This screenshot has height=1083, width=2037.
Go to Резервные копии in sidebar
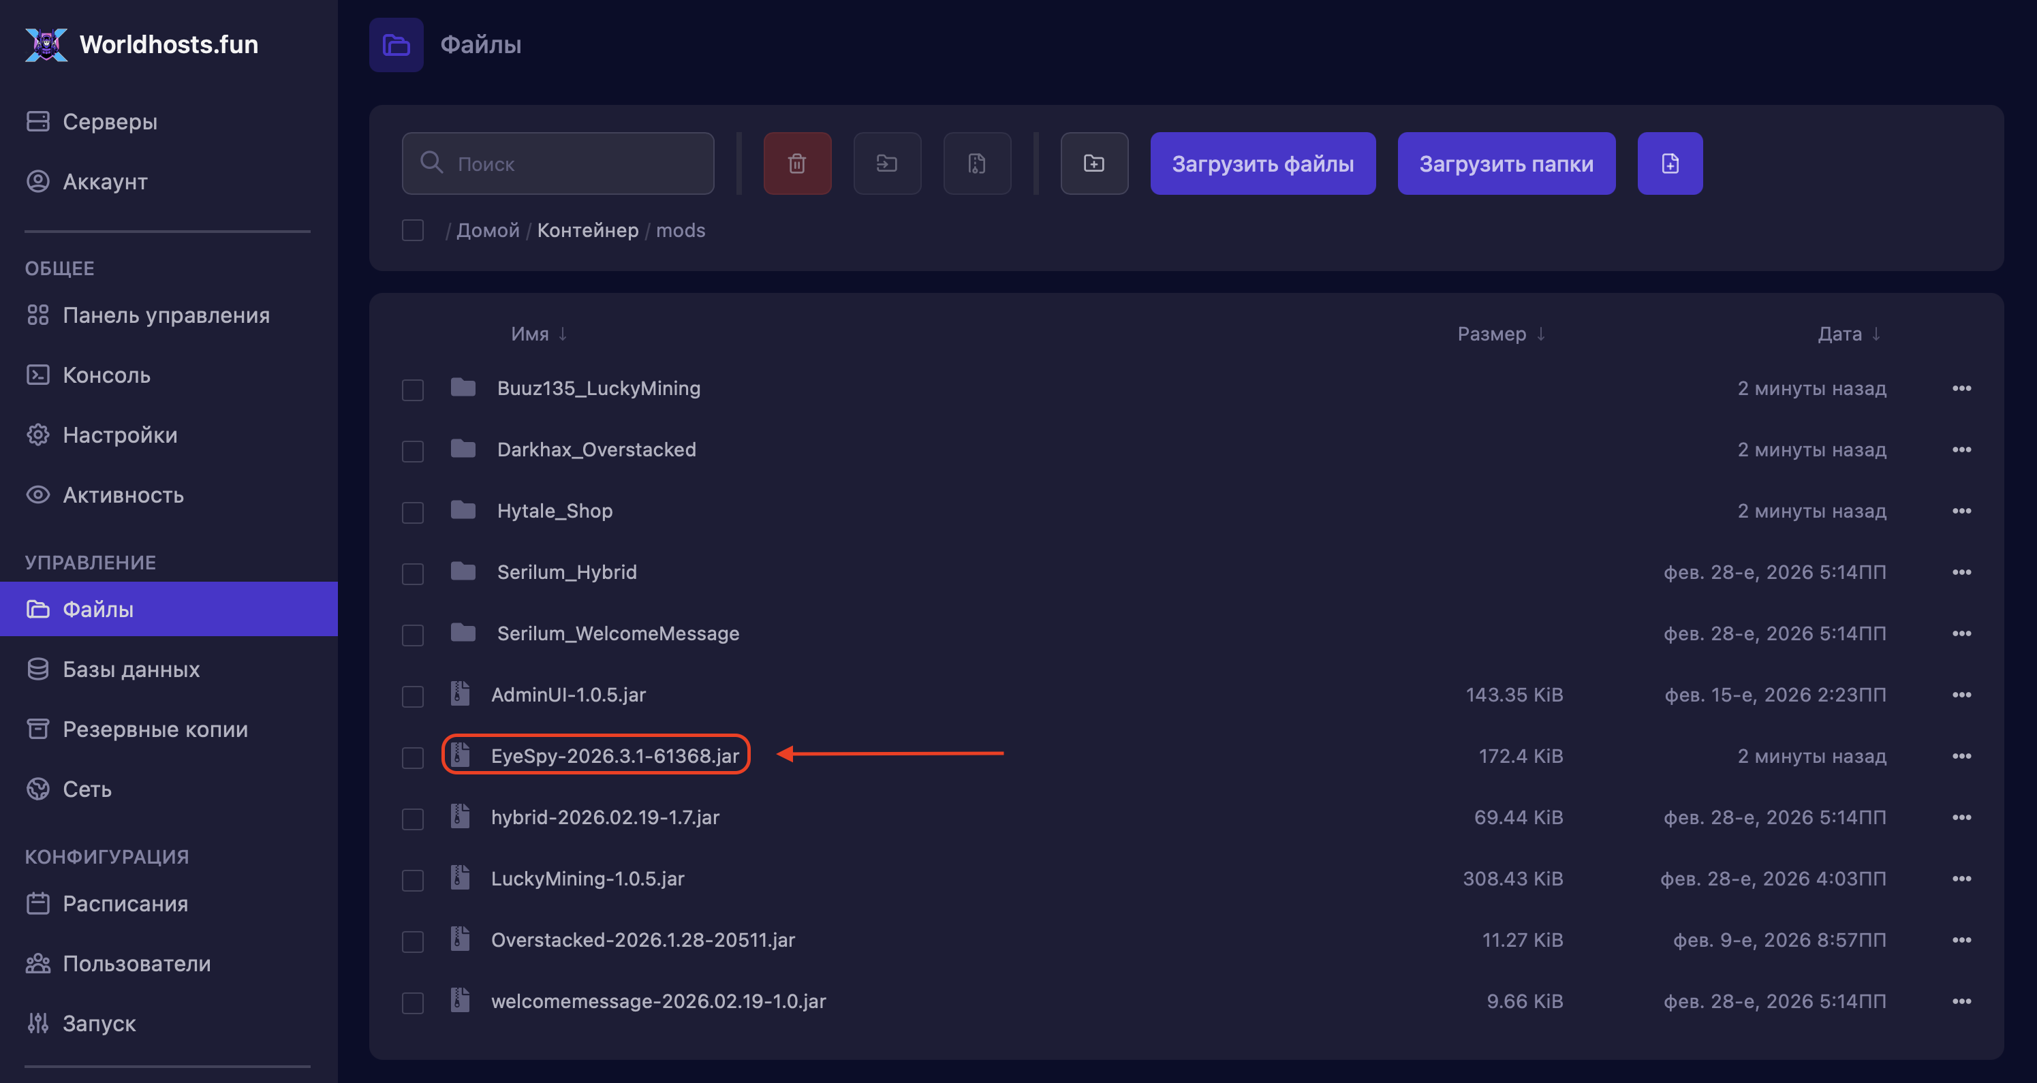point(155,729)
